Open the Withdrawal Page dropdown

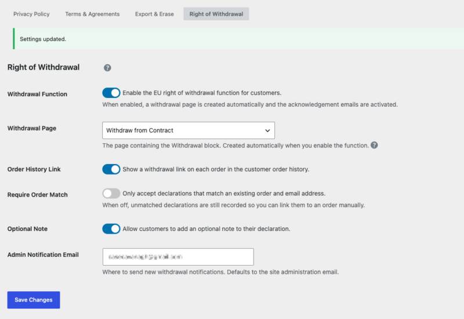point(188,130)
